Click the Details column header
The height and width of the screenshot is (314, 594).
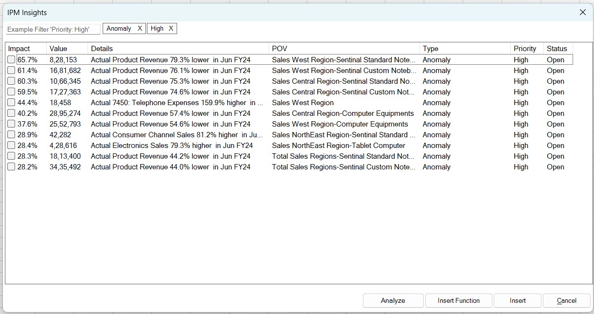[x=178, y=49]
